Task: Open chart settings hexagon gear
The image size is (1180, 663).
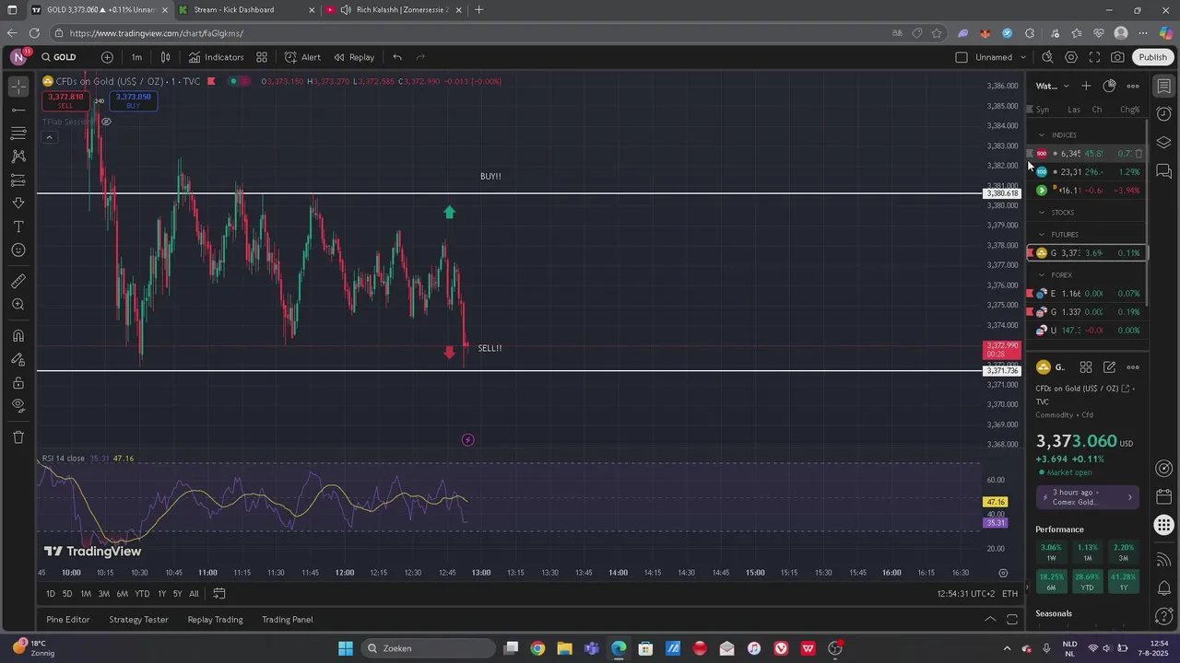Action: tap(1071, 57)
